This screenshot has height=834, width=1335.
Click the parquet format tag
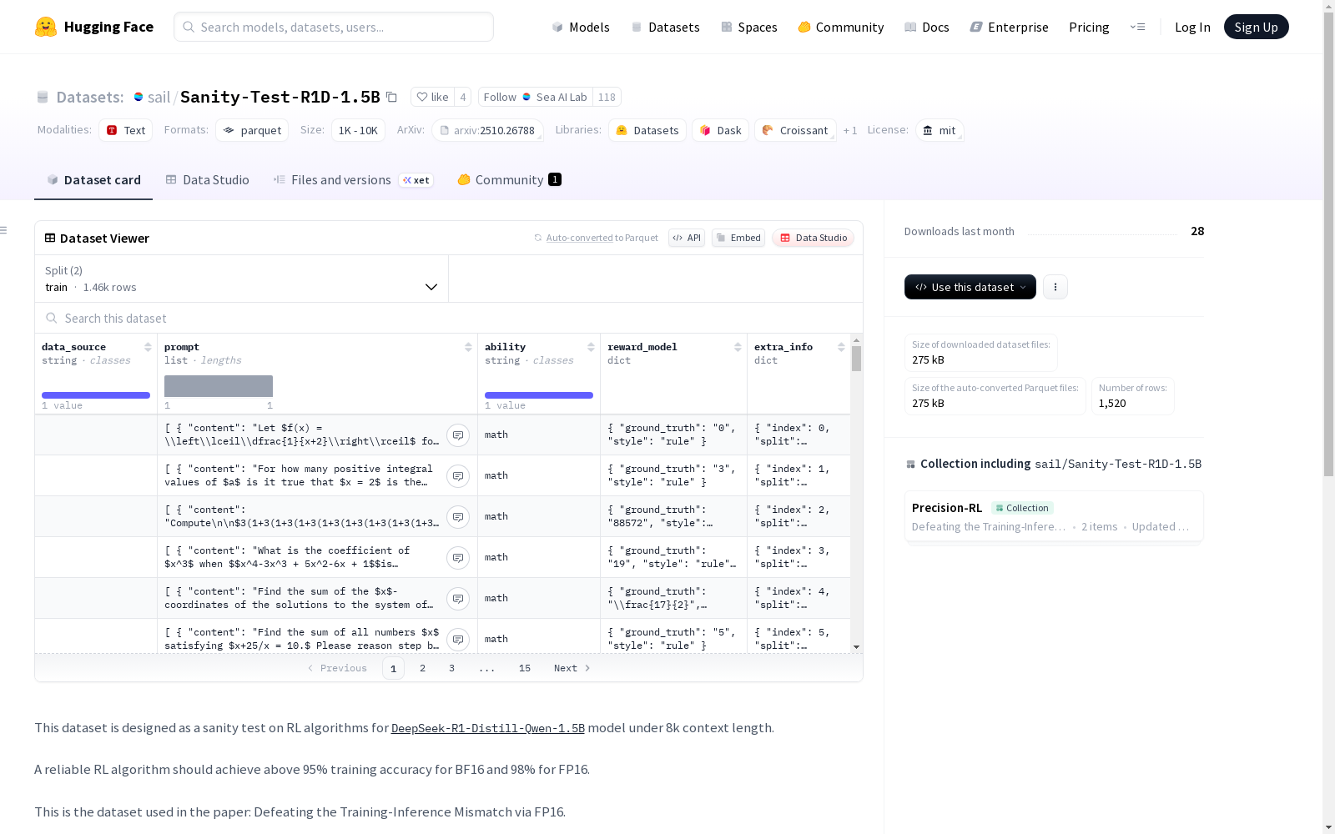click(252, 130)
